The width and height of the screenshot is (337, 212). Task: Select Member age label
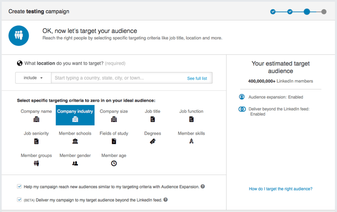coord(114,156)
